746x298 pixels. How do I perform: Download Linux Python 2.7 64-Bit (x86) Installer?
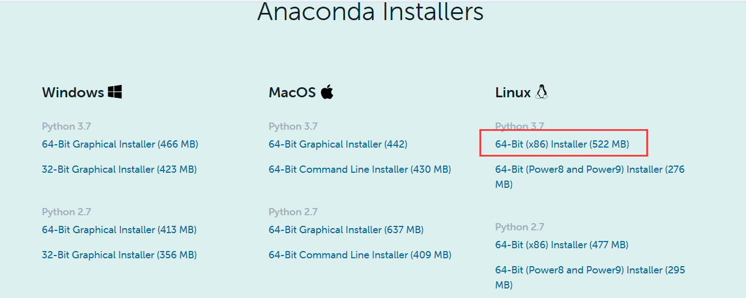pos(561,245)
